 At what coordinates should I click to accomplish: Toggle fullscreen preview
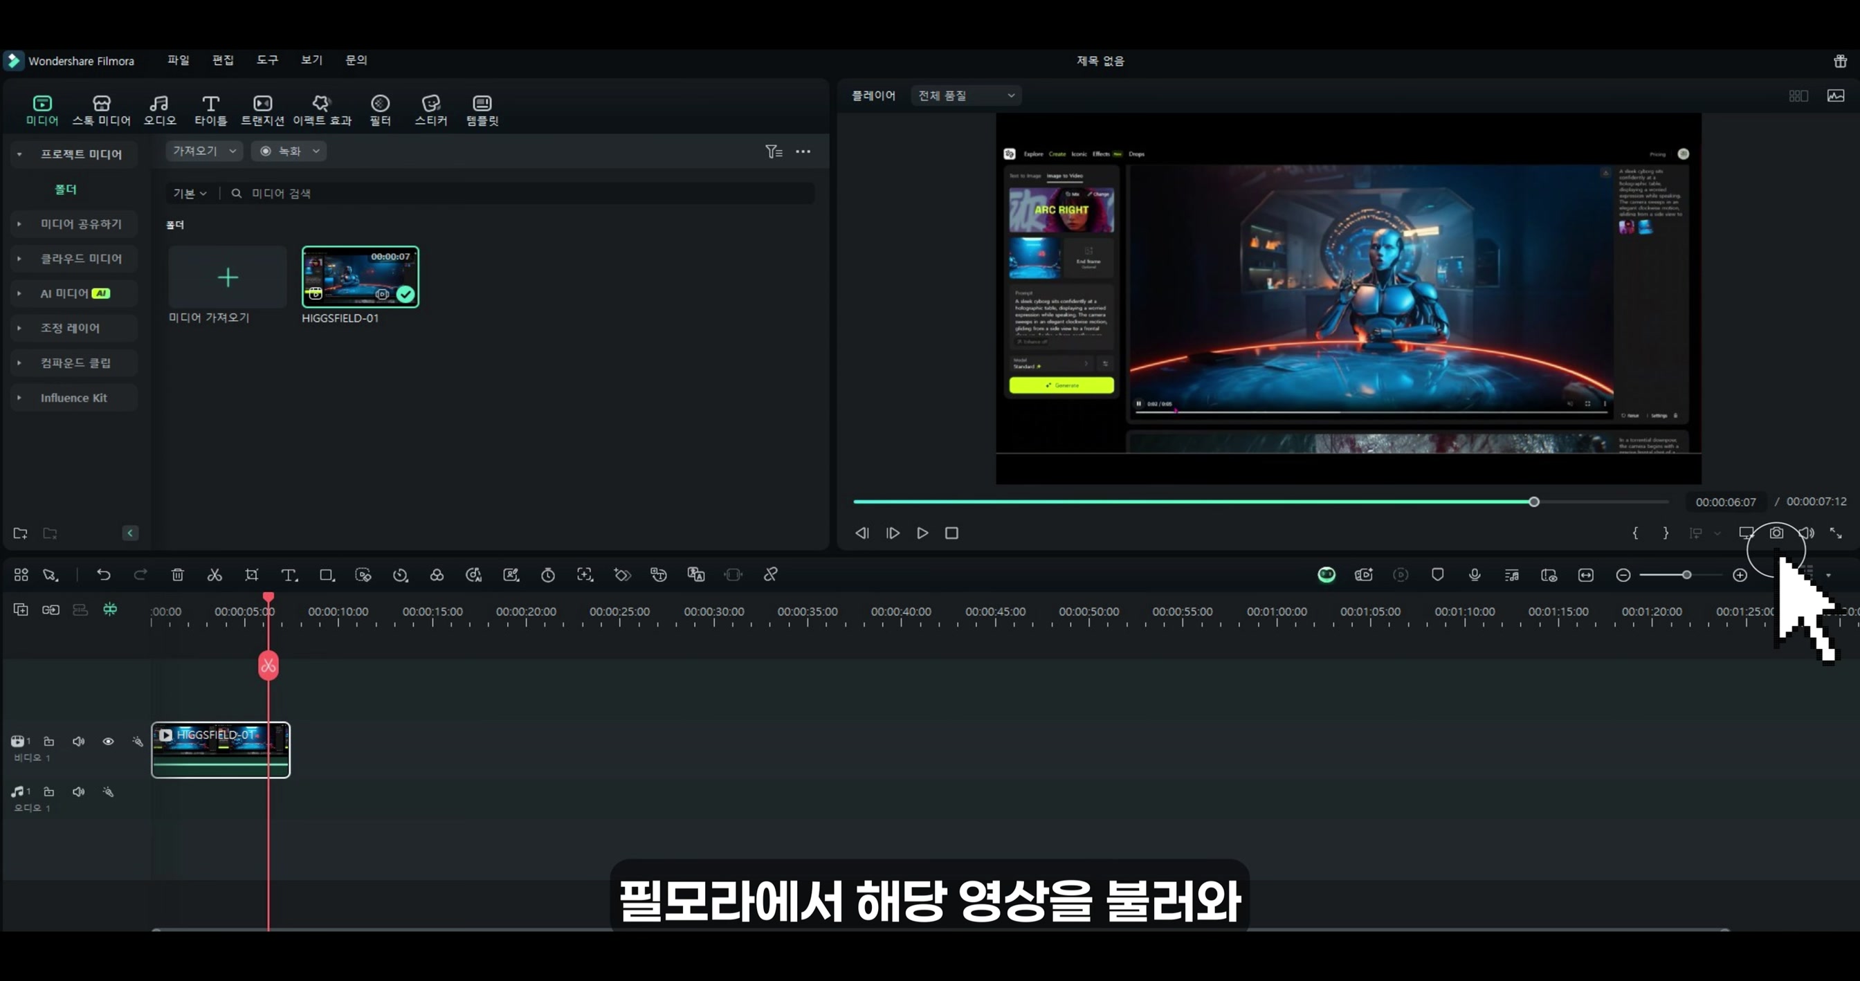[1836, 533]
